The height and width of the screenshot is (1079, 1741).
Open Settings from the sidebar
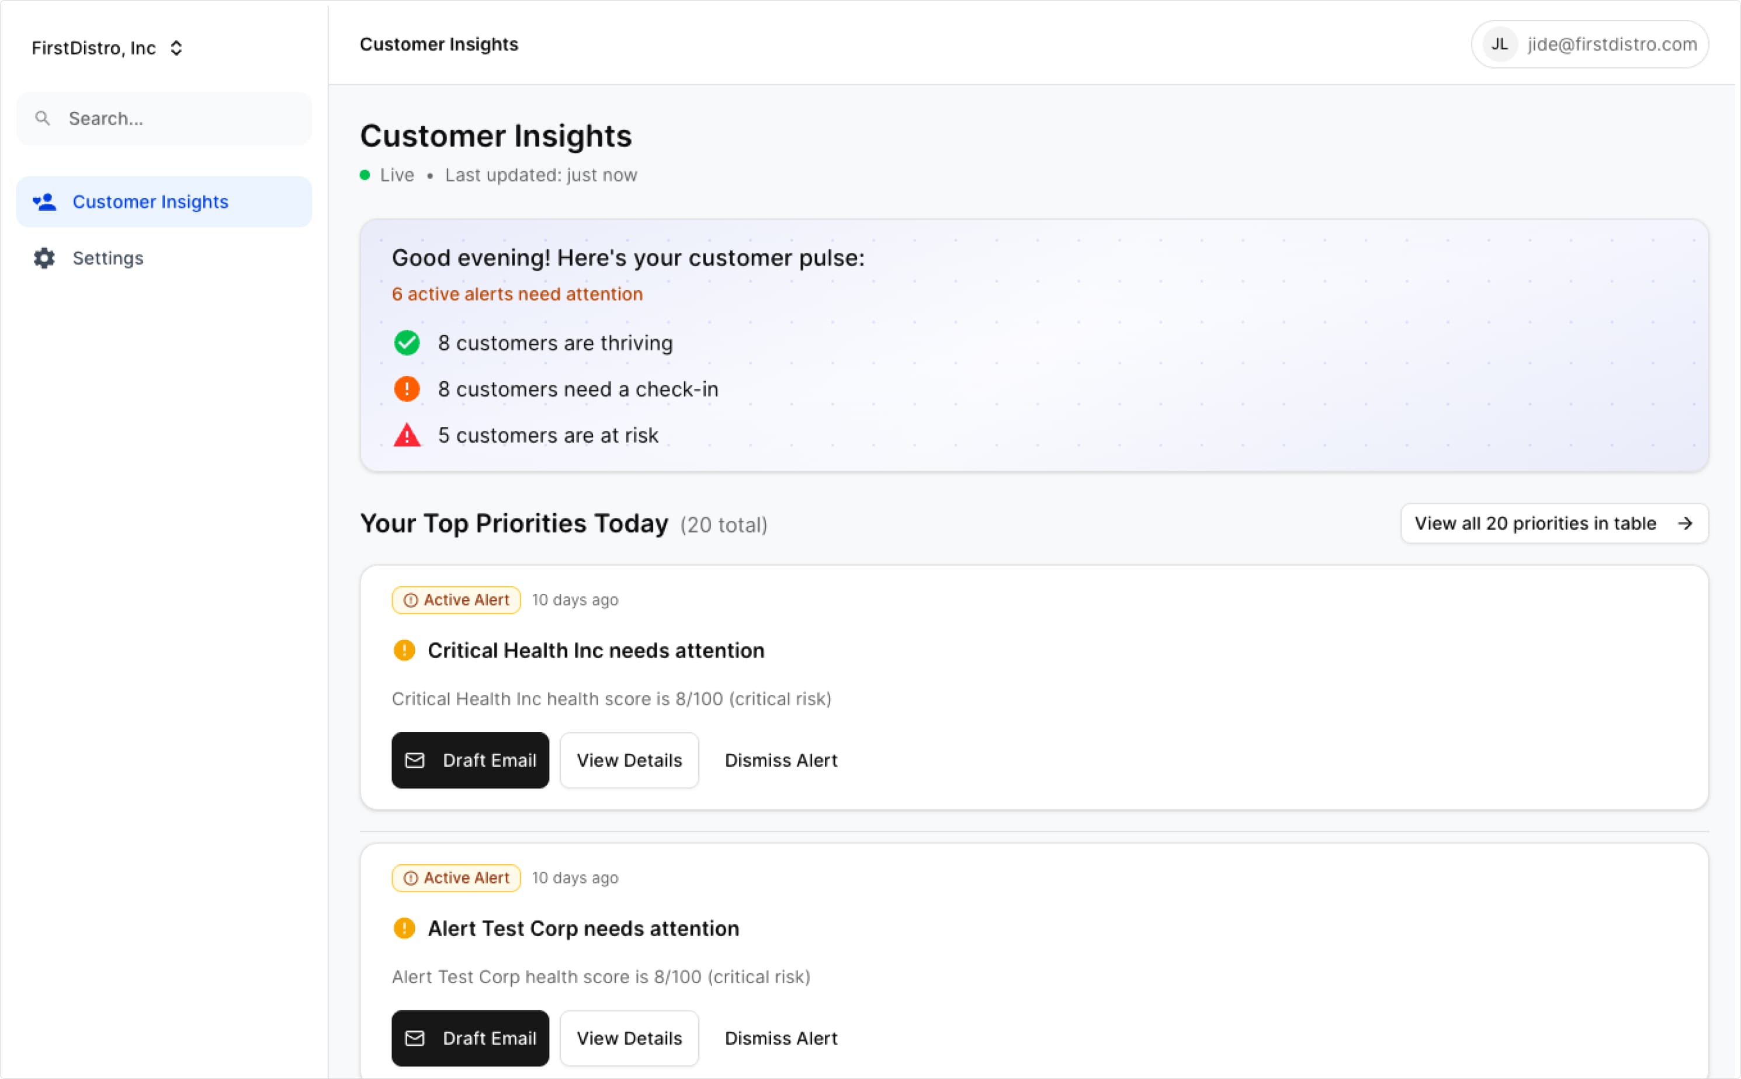(x=107, y=258)
